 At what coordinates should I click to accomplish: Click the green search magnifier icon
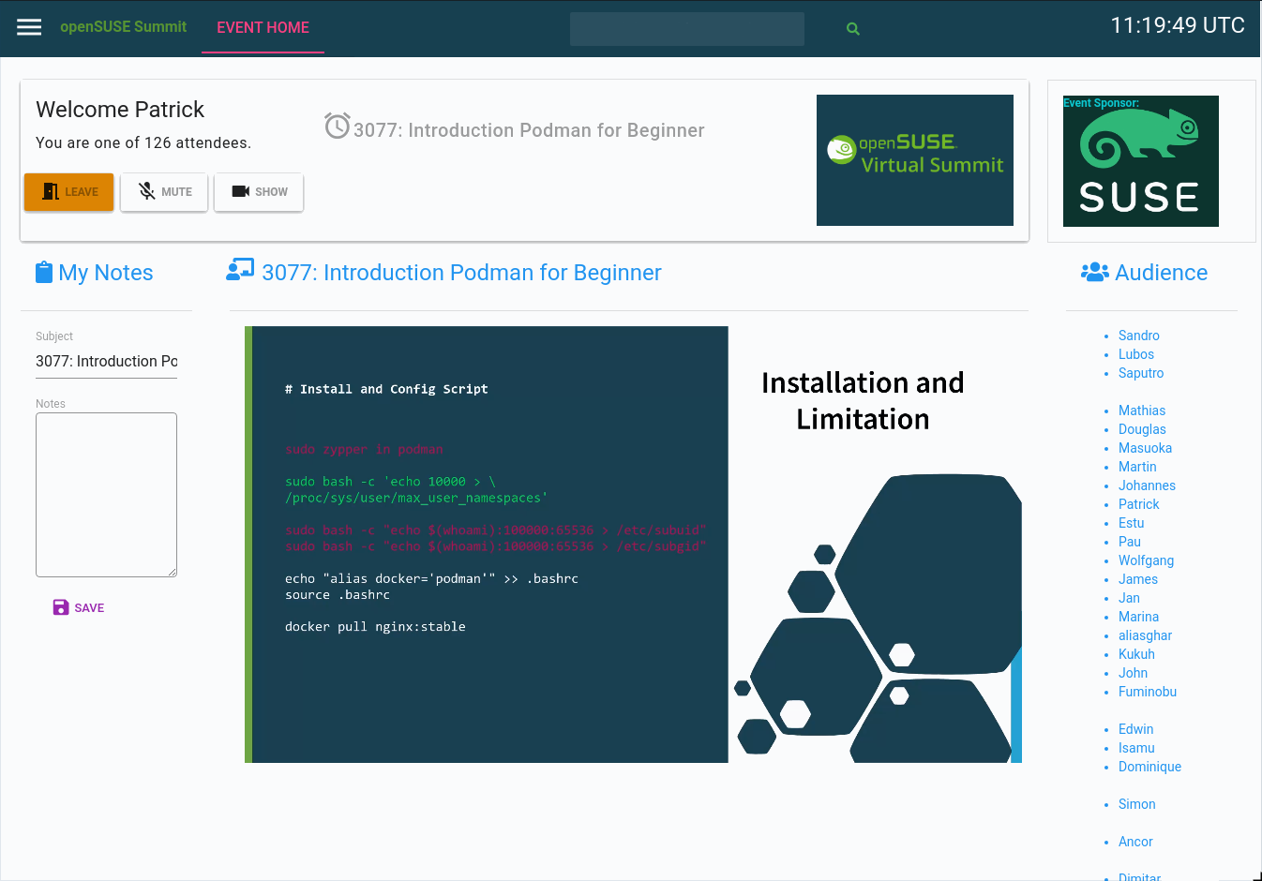(x=853, y=29)
